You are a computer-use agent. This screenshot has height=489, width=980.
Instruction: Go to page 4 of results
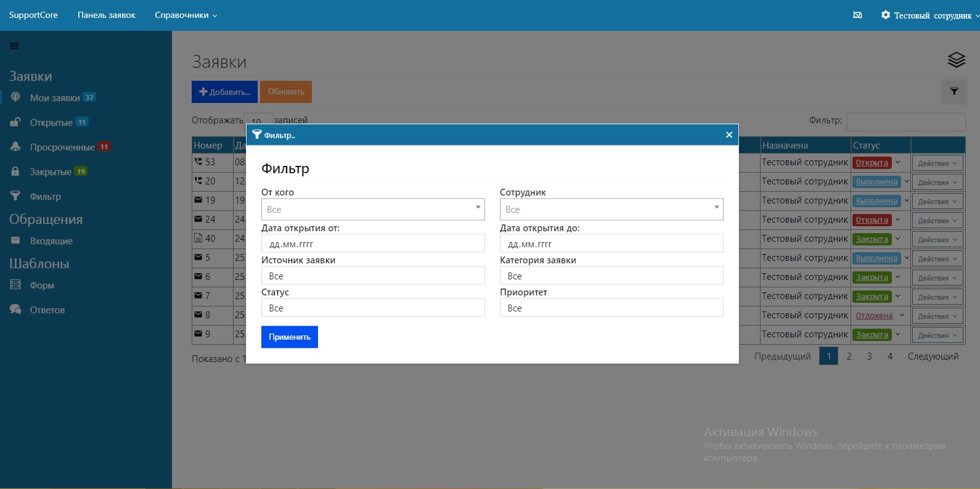[x=889, y=356]
